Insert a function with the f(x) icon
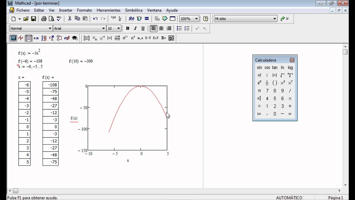 [131, 19]
